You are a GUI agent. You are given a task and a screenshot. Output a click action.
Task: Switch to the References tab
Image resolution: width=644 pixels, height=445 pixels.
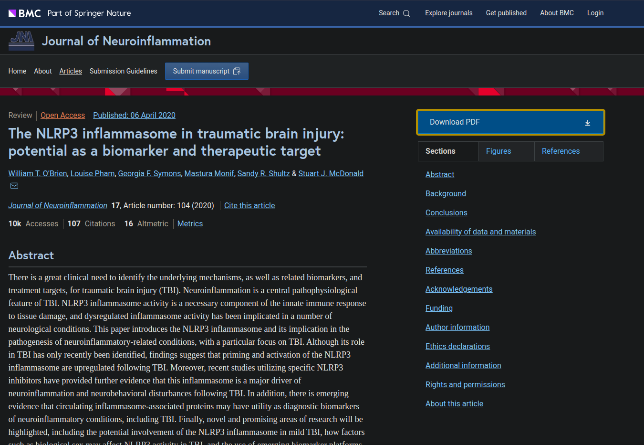(569, 151)
